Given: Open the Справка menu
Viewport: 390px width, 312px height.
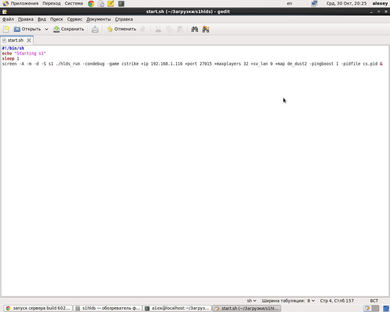Looking at the screenshot, I should 124,19.
